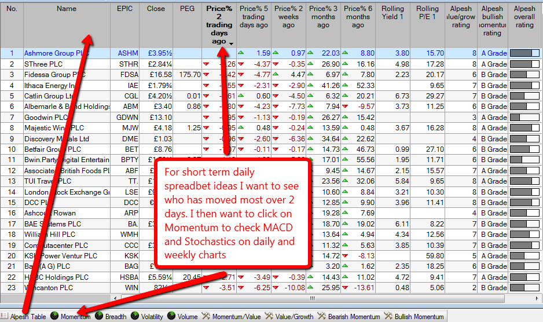Click the Ashmore Group overall rating bar
The height and width of the screenshot is (322, 543).
click(524, 53)
